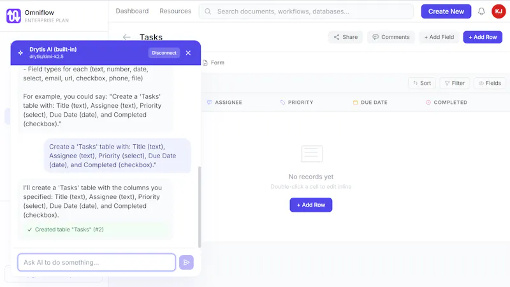The image size is (510, 287).
Task: Click the search magnifier icon
Action: pos(208,11)
